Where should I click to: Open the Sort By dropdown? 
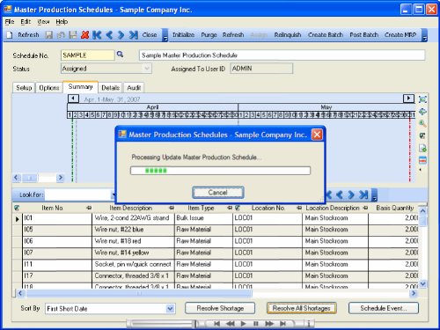pos(170,309)
